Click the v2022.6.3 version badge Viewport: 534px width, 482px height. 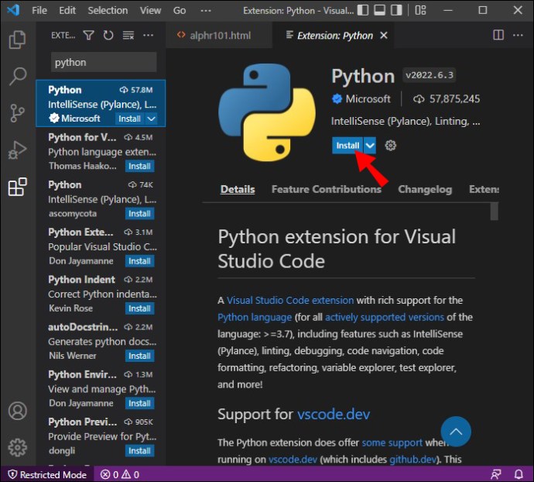coord(429,75)
